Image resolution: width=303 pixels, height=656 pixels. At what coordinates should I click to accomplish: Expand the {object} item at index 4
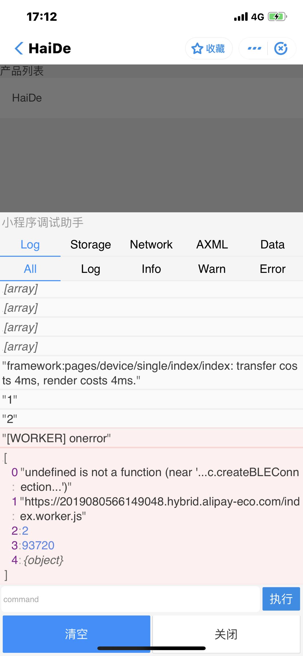pos(43,560)
